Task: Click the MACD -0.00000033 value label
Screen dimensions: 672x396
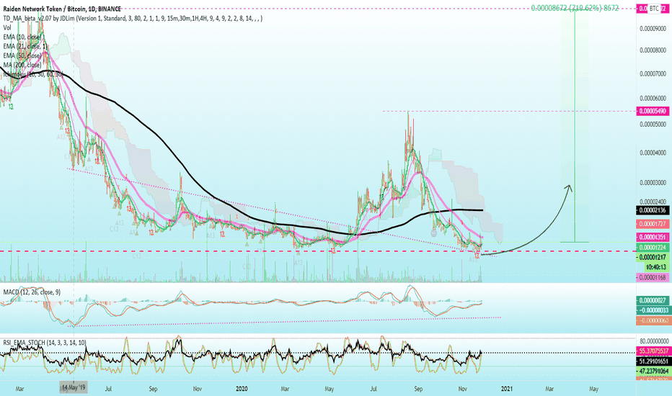Action: [x=653, y=310]
